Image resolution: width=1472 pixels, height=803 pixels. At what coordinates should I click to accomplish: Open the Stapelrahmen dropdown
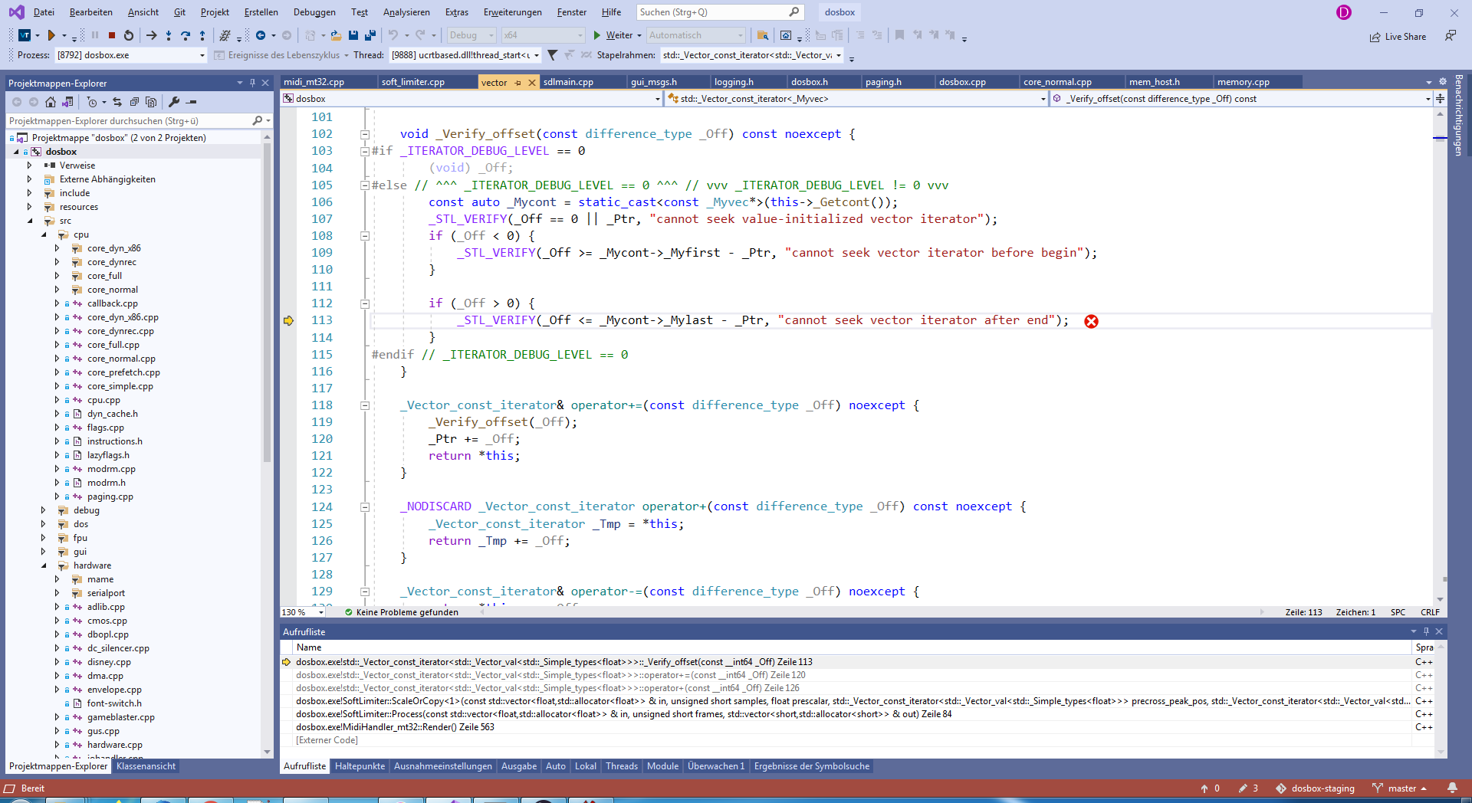coord(838,54)
